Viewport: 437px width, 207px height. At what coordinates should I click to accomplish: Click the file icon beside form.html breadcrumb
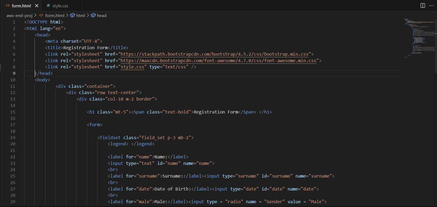pyautogui.click(x=41, y=15)
